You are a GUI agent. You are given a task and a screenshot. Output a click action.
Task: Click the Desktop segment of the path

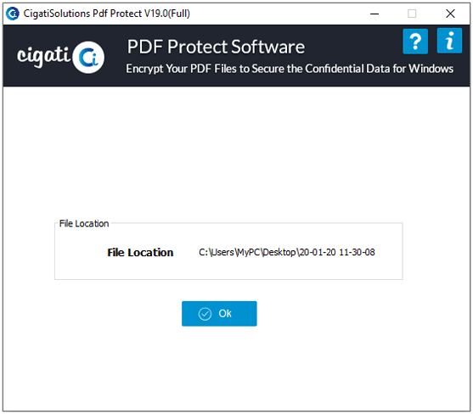coord(279,252)
